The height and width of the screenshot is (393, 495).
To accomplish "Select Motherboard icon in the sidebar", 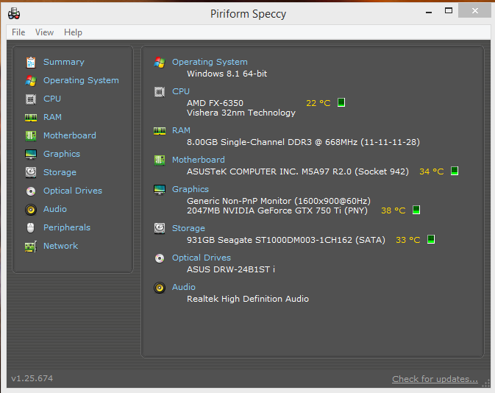I will pyautogui.click(x=31, y=136).
